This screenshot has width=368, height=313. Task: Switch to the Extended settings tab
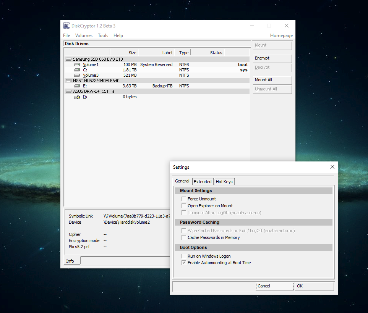tap(203, 182)
